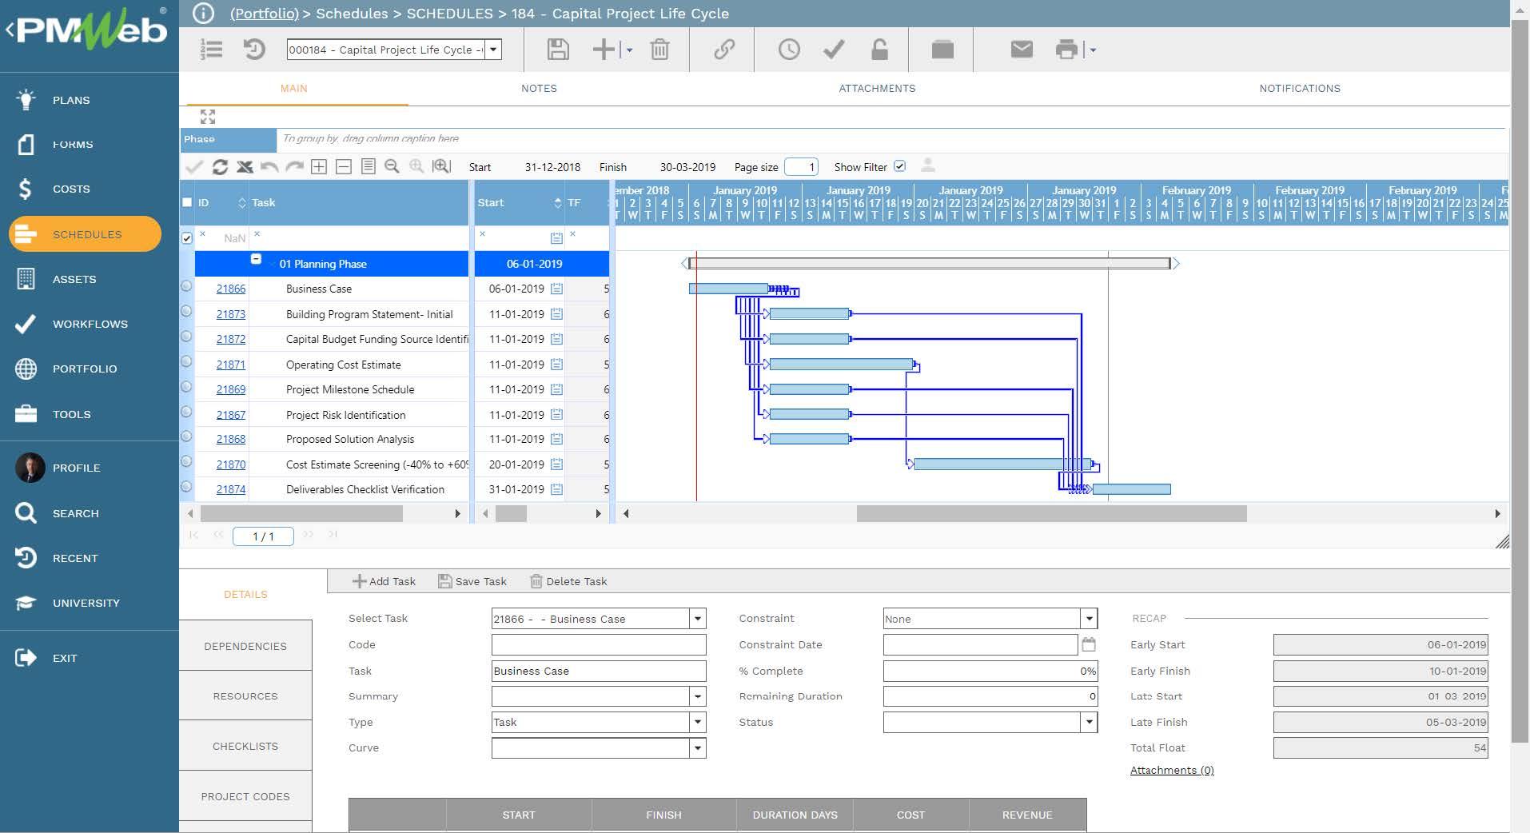
Task: Click the Gantt chart horizontal scrollbar
Action: click(x=1051, y=514)
